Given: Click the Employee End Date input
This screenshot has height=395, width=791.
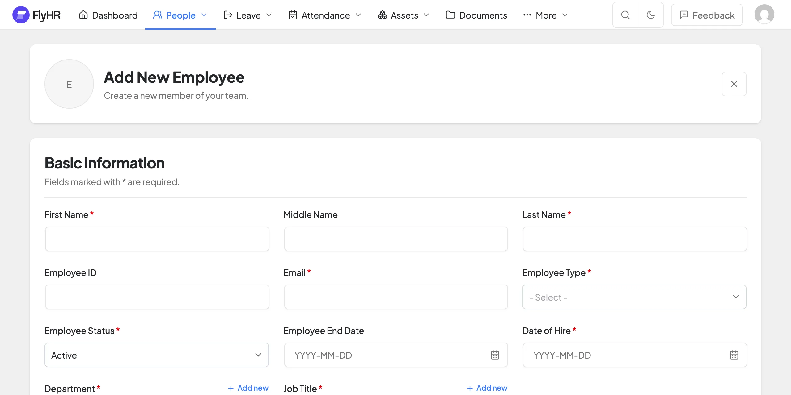Looking at the screenshot, I should 396,355.
